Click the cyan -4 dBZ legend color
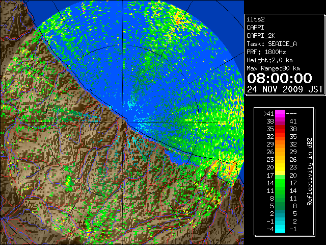 280,229
